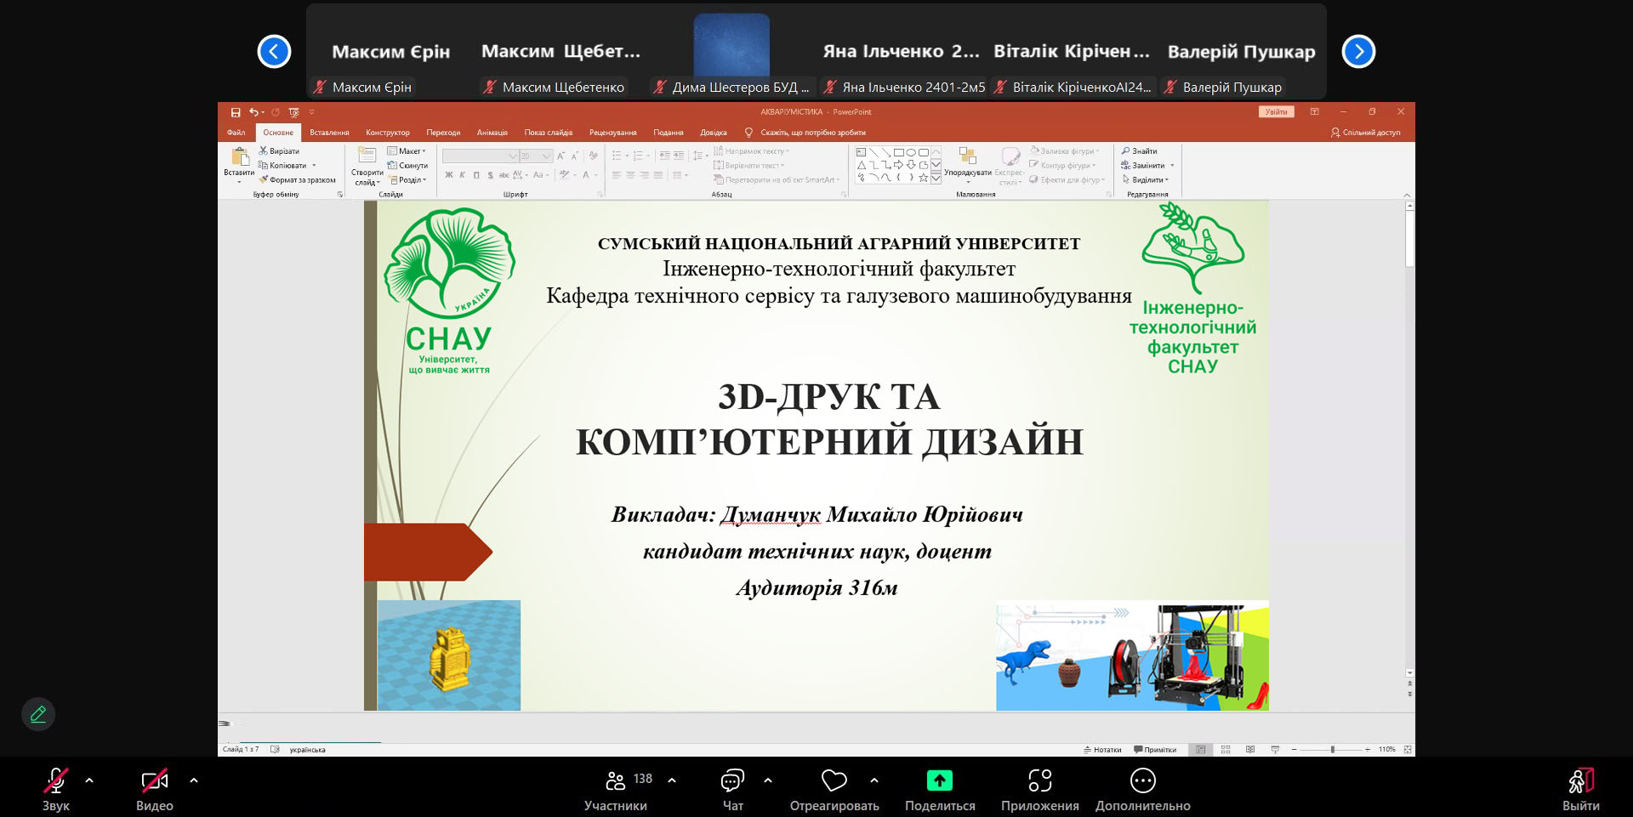
Task: Toggle Bold (Ж) formatting
Action: (x=449, y=175)
